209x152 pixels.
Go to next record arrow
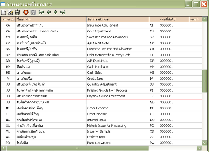(x=55, y=12)
